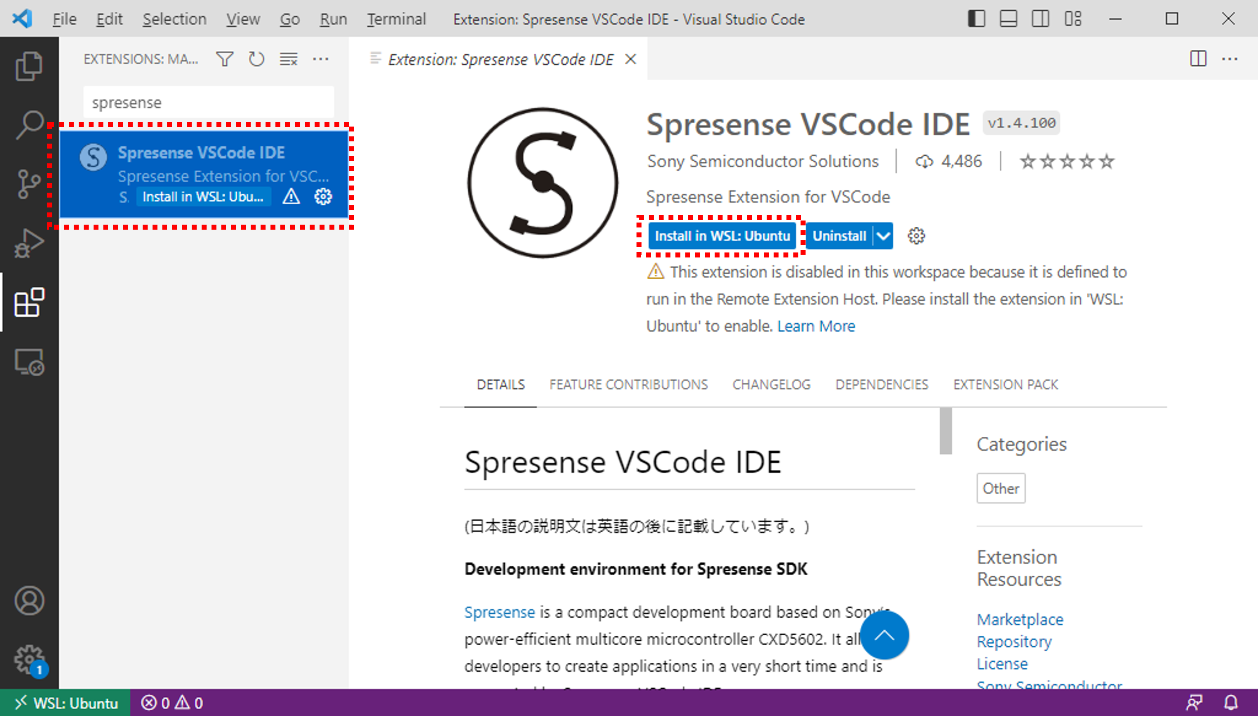The height and width of the screenshot is (716, 1258).
Task: Follow the Learn More link
Action: (x=816, y=326)
